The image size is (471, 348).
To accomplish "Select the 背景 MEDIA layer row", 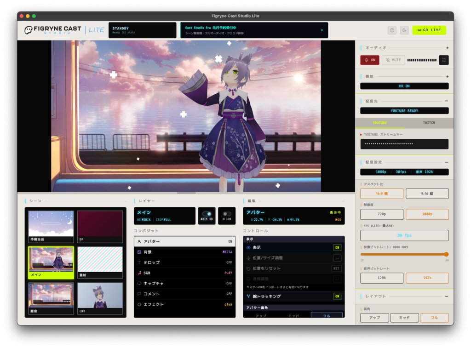I will [185, 252].
